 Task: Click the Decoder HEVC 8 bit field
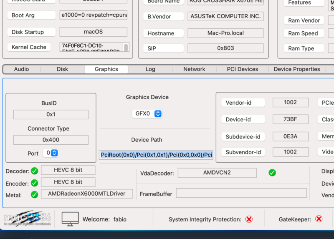click(x=68, y=170)
